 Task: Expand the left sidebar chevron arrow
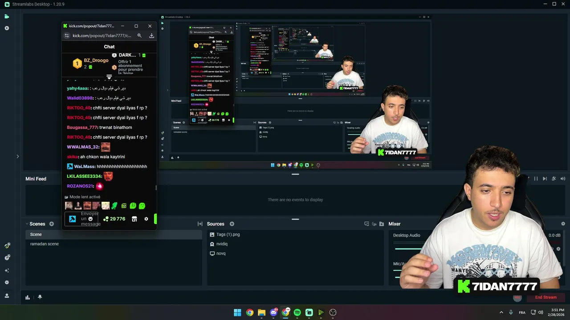coord(18,156)
